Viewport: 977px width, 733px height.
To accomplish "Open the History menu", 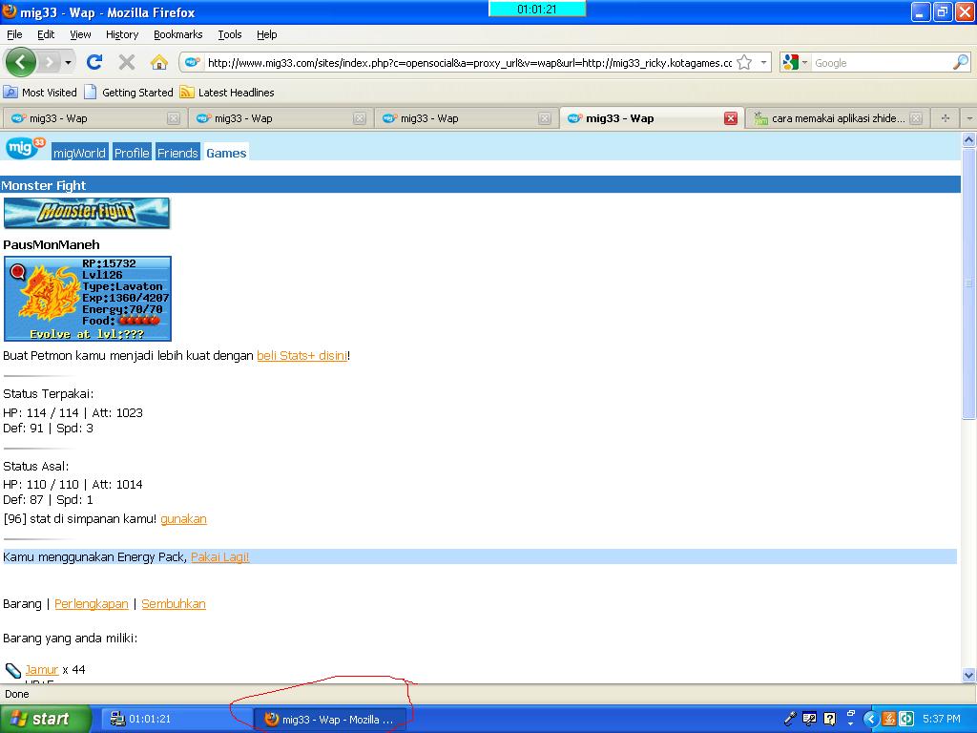I will click(122, 34).
